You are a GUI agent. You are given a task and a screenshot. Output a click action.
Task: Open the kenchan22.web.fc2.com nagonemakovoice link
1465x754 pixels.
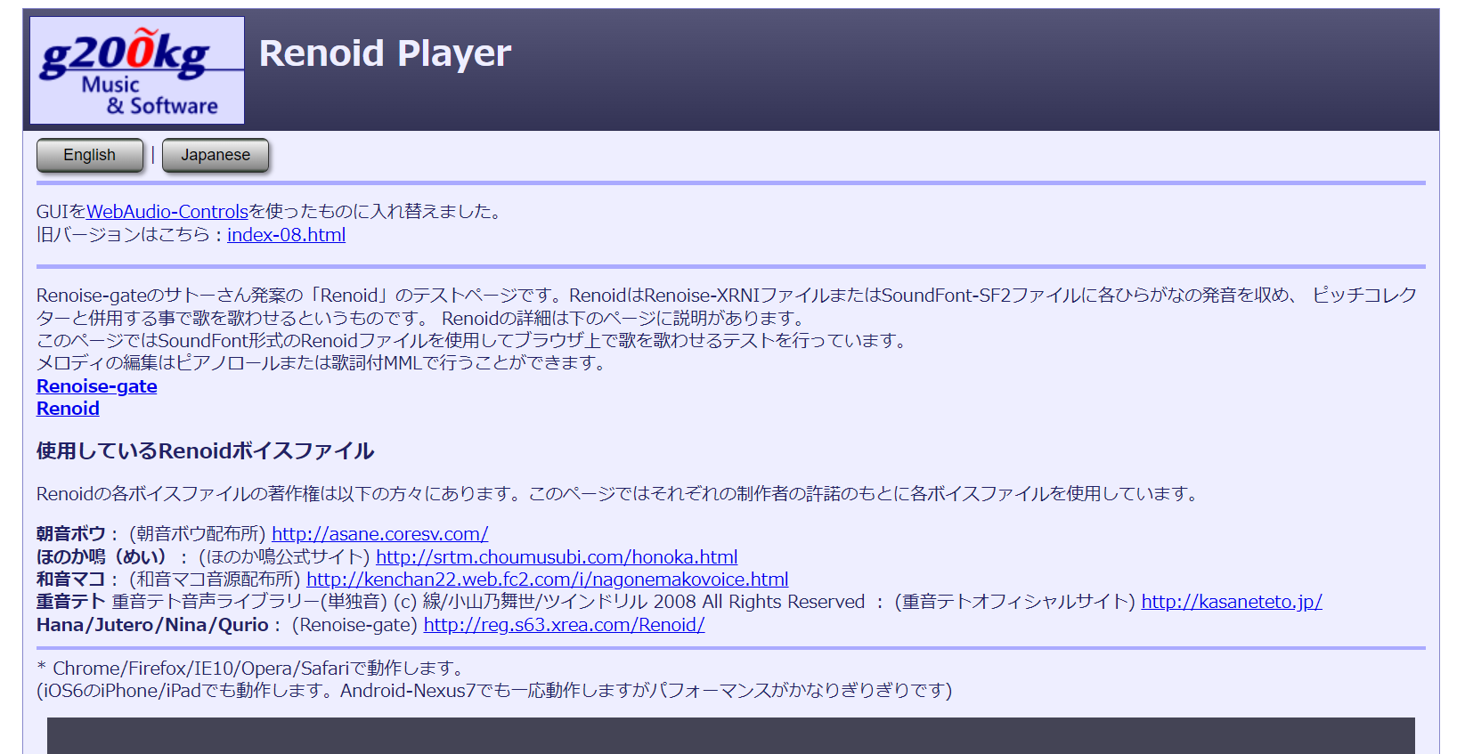coord(548,580)
